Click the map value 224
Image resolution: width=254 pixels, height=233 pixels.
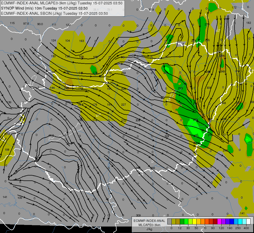(166, 73)
